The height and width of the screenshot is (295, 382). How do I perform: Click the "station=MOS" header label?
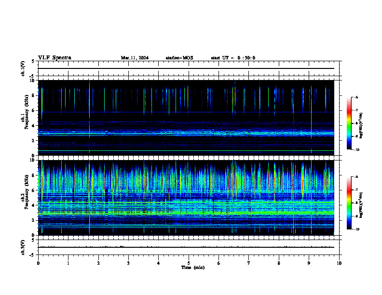(x=179, y=58)
